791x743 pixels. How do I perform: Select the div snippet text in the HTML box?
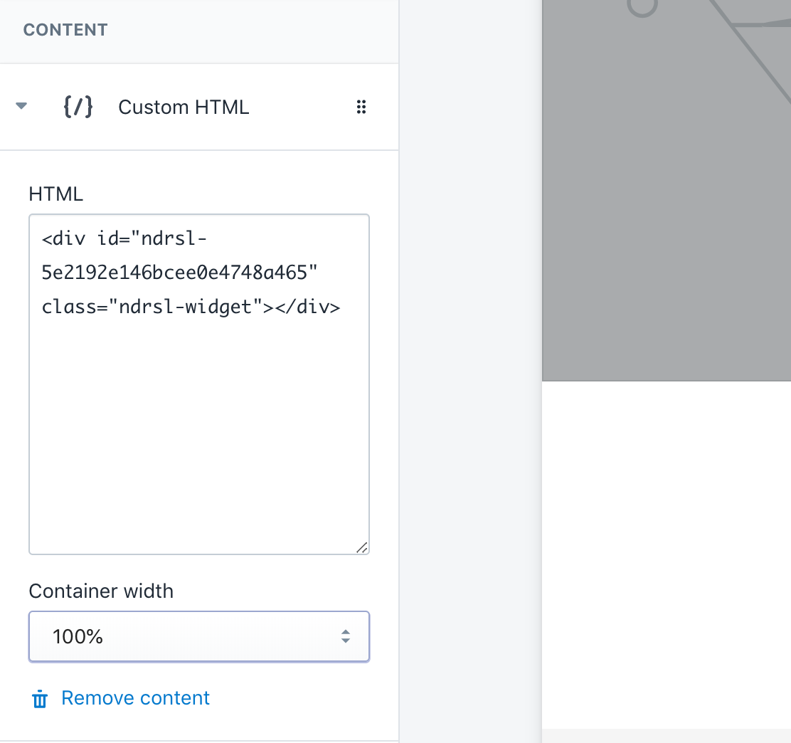pos(191,273)
